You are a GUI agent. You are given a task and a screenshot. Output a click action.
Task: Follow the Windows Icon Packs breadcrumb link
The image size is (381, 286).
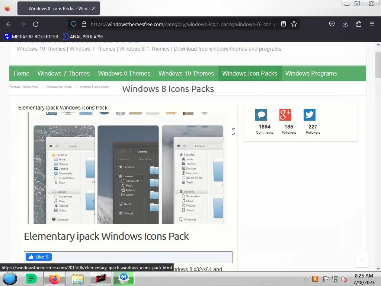59,87
